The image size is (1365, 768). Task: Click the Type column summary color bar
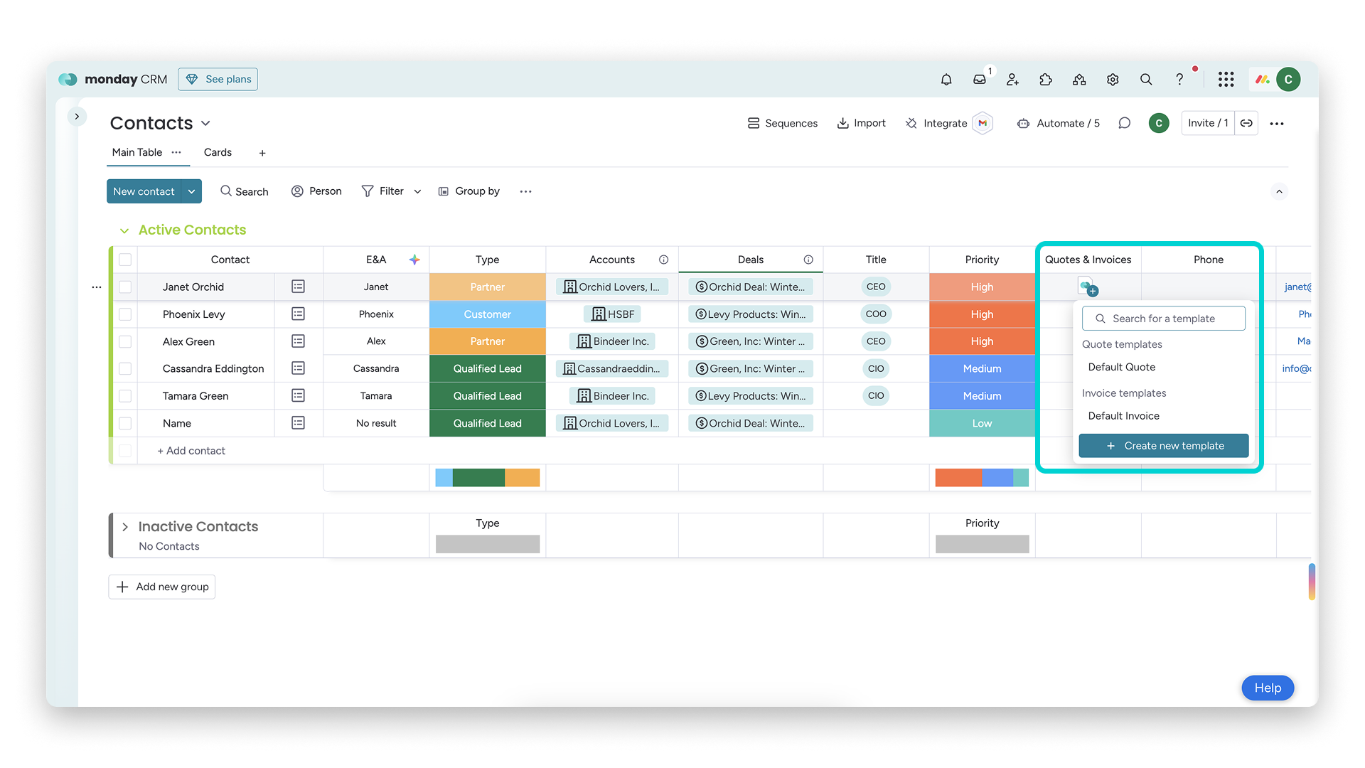pyautogui.click(x=488, y=478)
